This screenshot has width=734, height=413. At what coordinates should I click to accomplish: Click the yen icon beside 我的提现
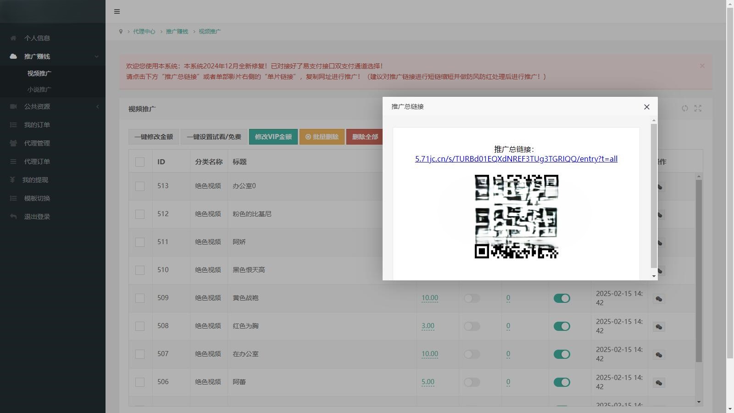pos(12,180)
